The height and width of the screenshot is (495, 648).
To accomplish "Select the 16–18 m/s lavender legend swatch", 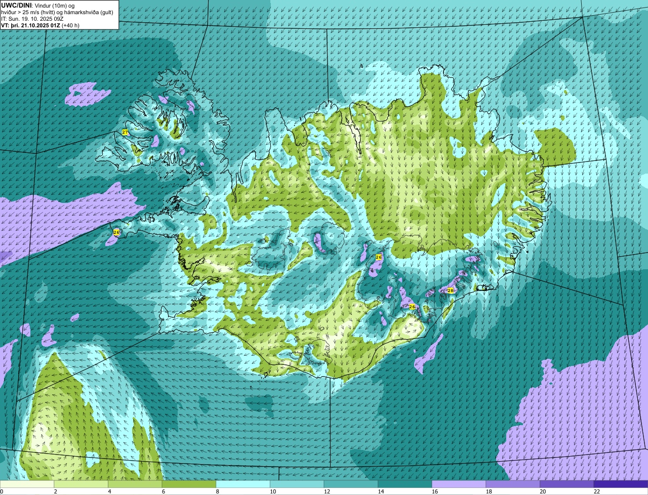I will click(459, 484).
